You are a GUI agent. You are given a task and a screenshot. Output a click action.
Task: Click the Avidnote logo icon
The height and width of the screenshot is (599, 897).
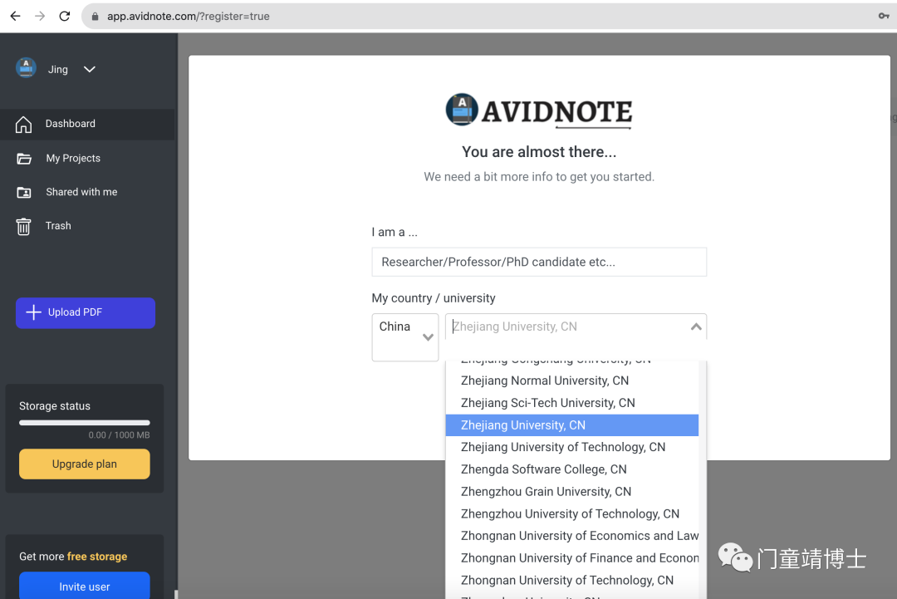click(x=462, y=110)
